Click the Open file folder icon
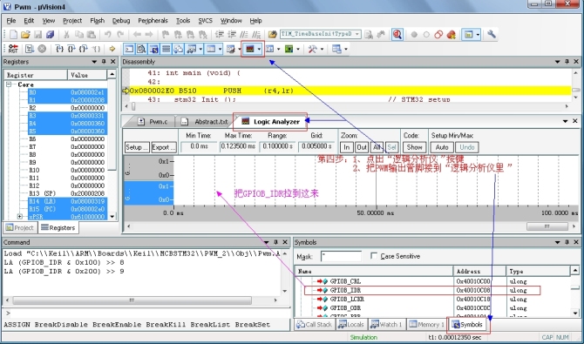This screenshot has width=584, height=344. (x=25, y=35)
